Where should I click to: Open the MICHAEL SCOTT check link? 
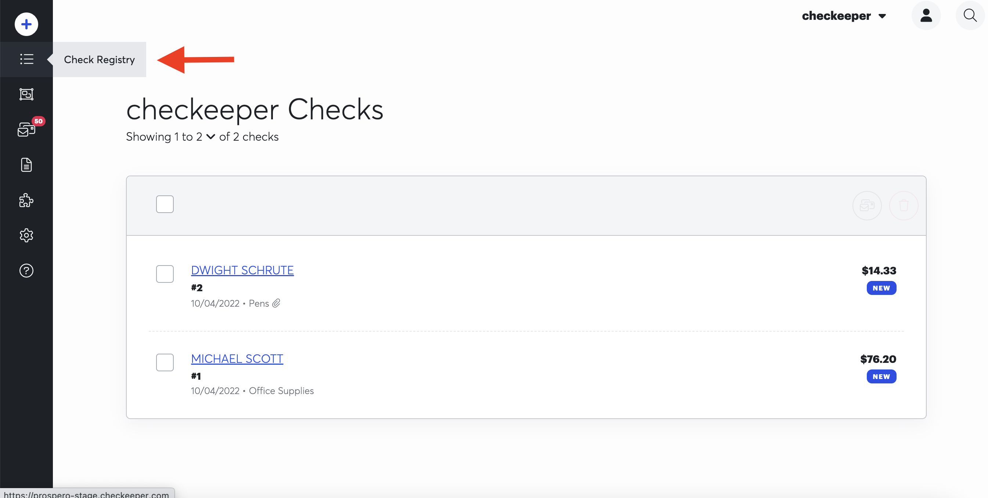[237, 358]
